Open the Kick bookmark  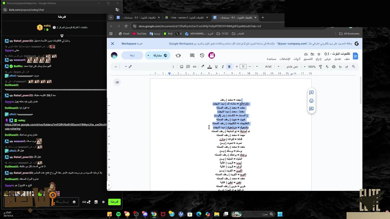pyautogui.click(x=168, y=34)
